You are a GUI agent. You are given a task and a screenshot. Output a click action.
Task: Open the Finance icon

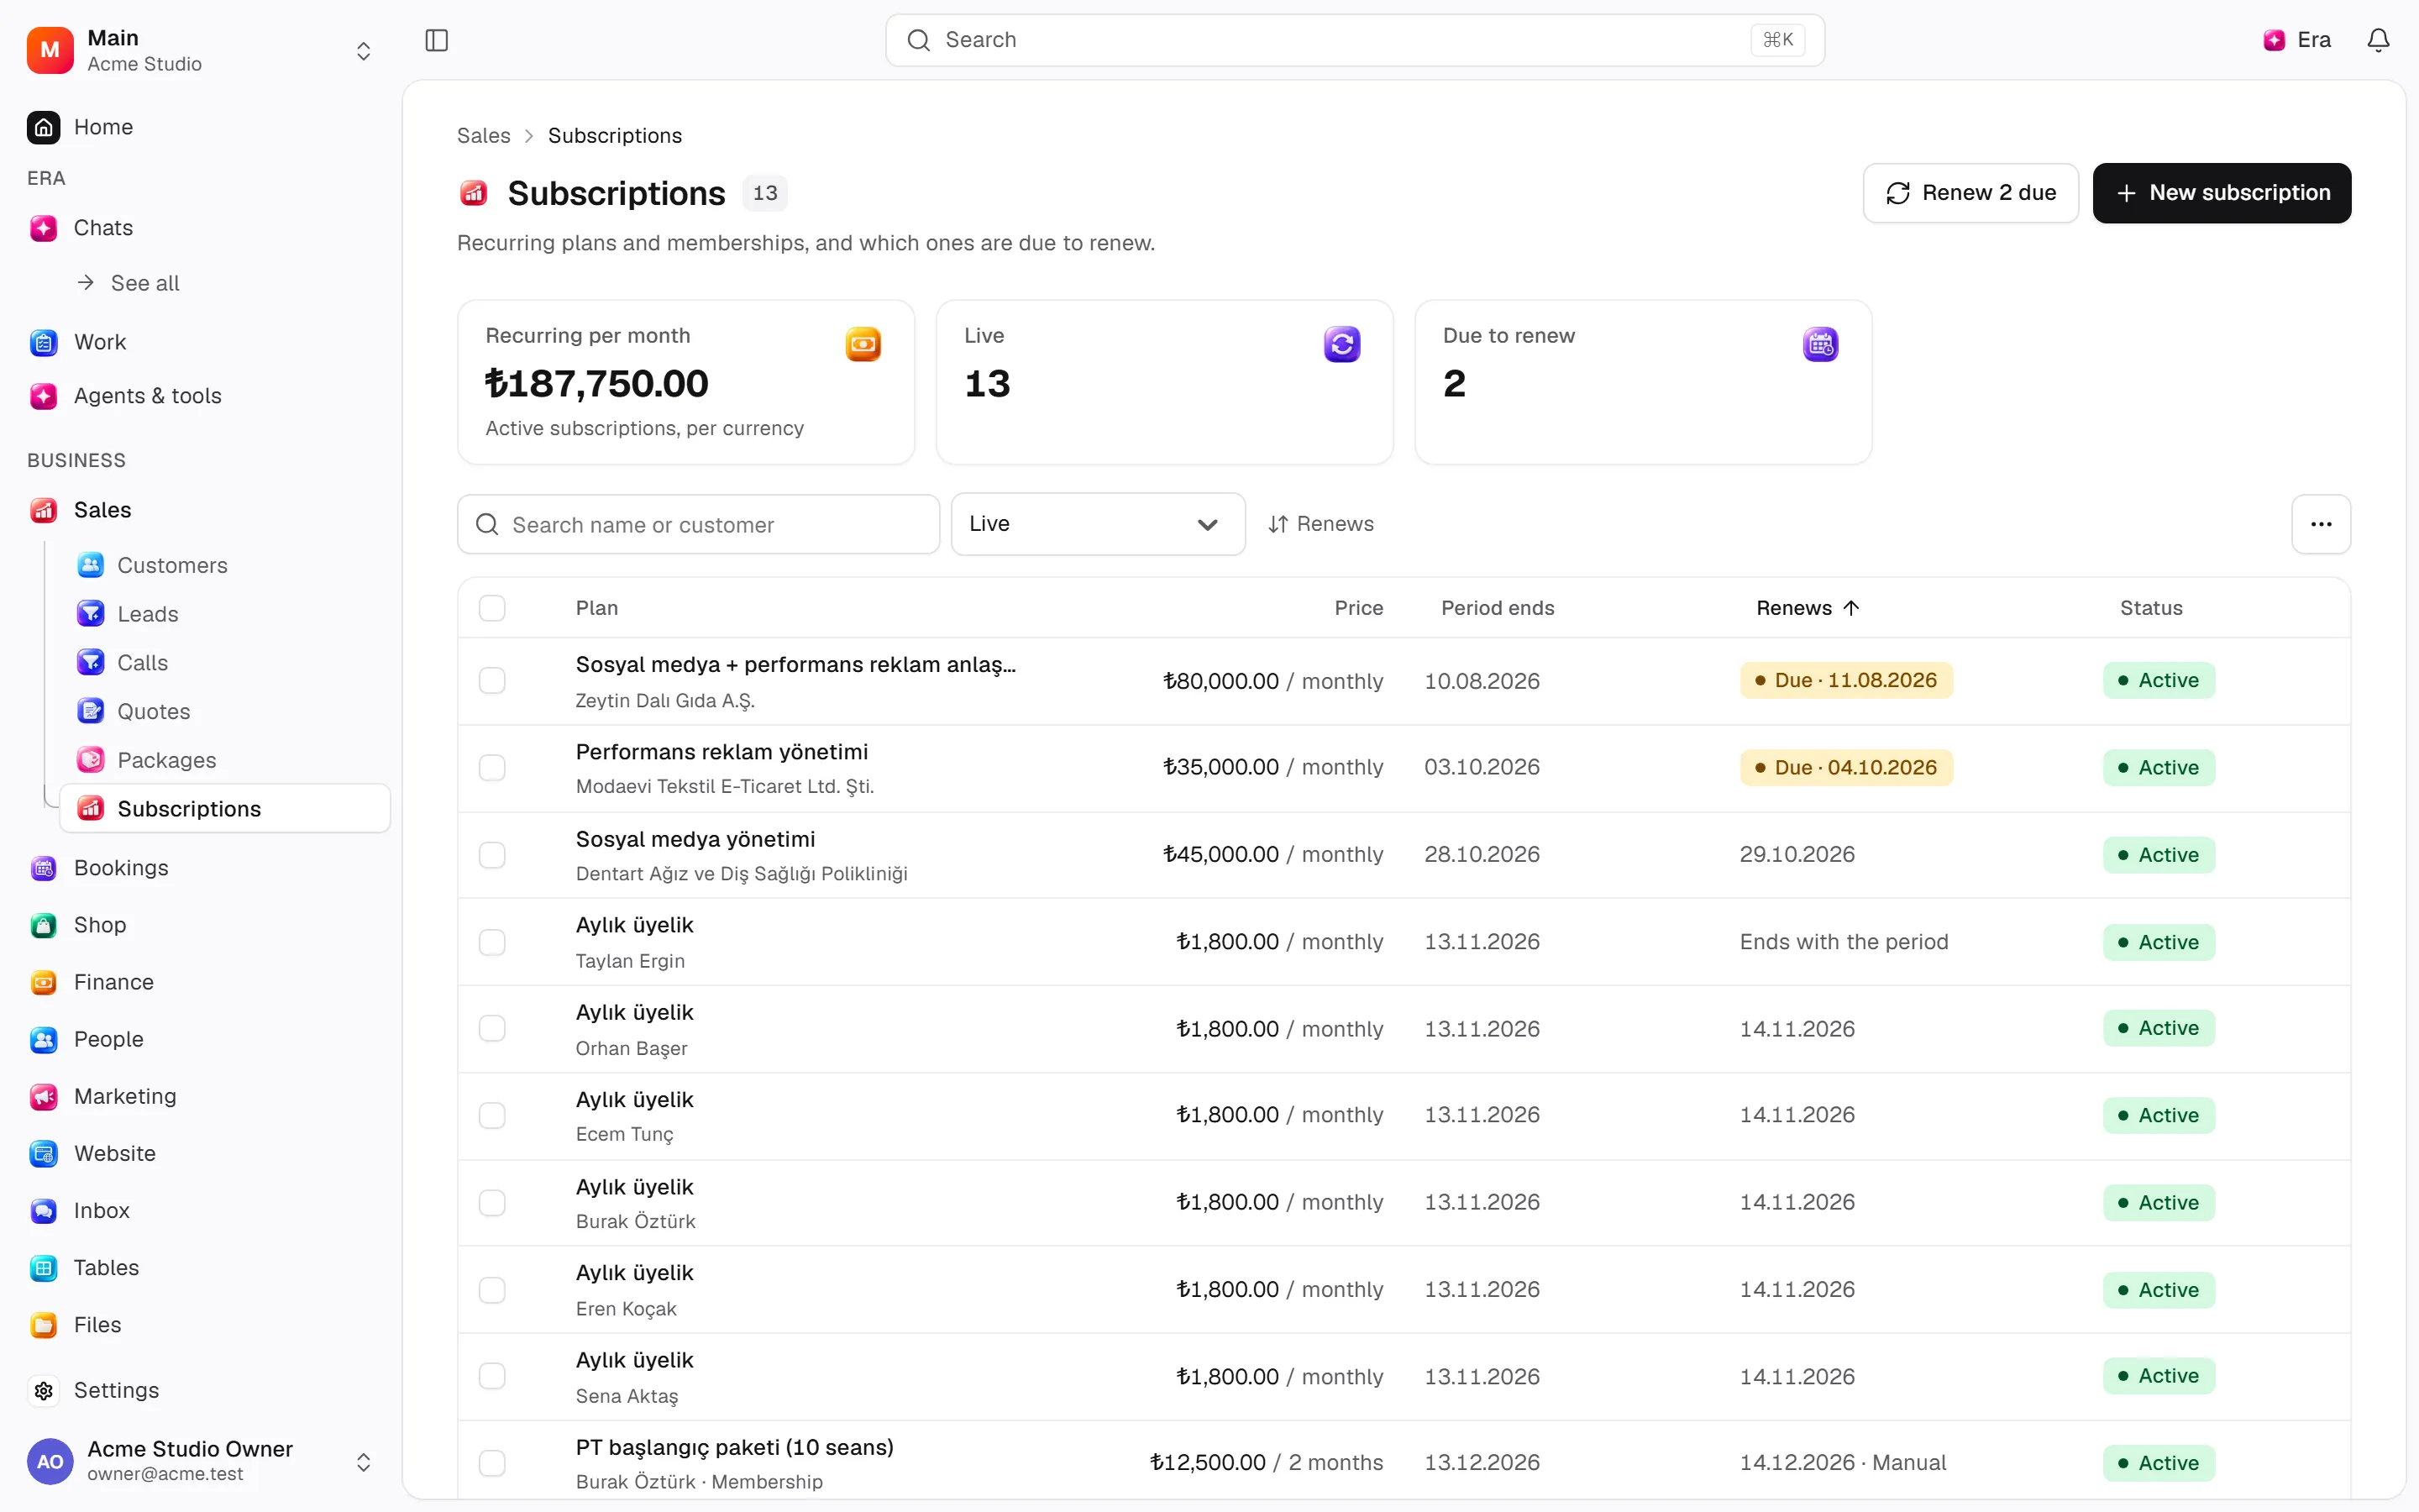(x=43, y=982)
